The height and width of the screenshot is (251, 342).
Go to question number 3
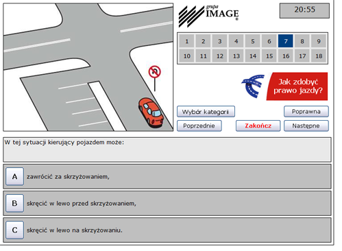219,41
